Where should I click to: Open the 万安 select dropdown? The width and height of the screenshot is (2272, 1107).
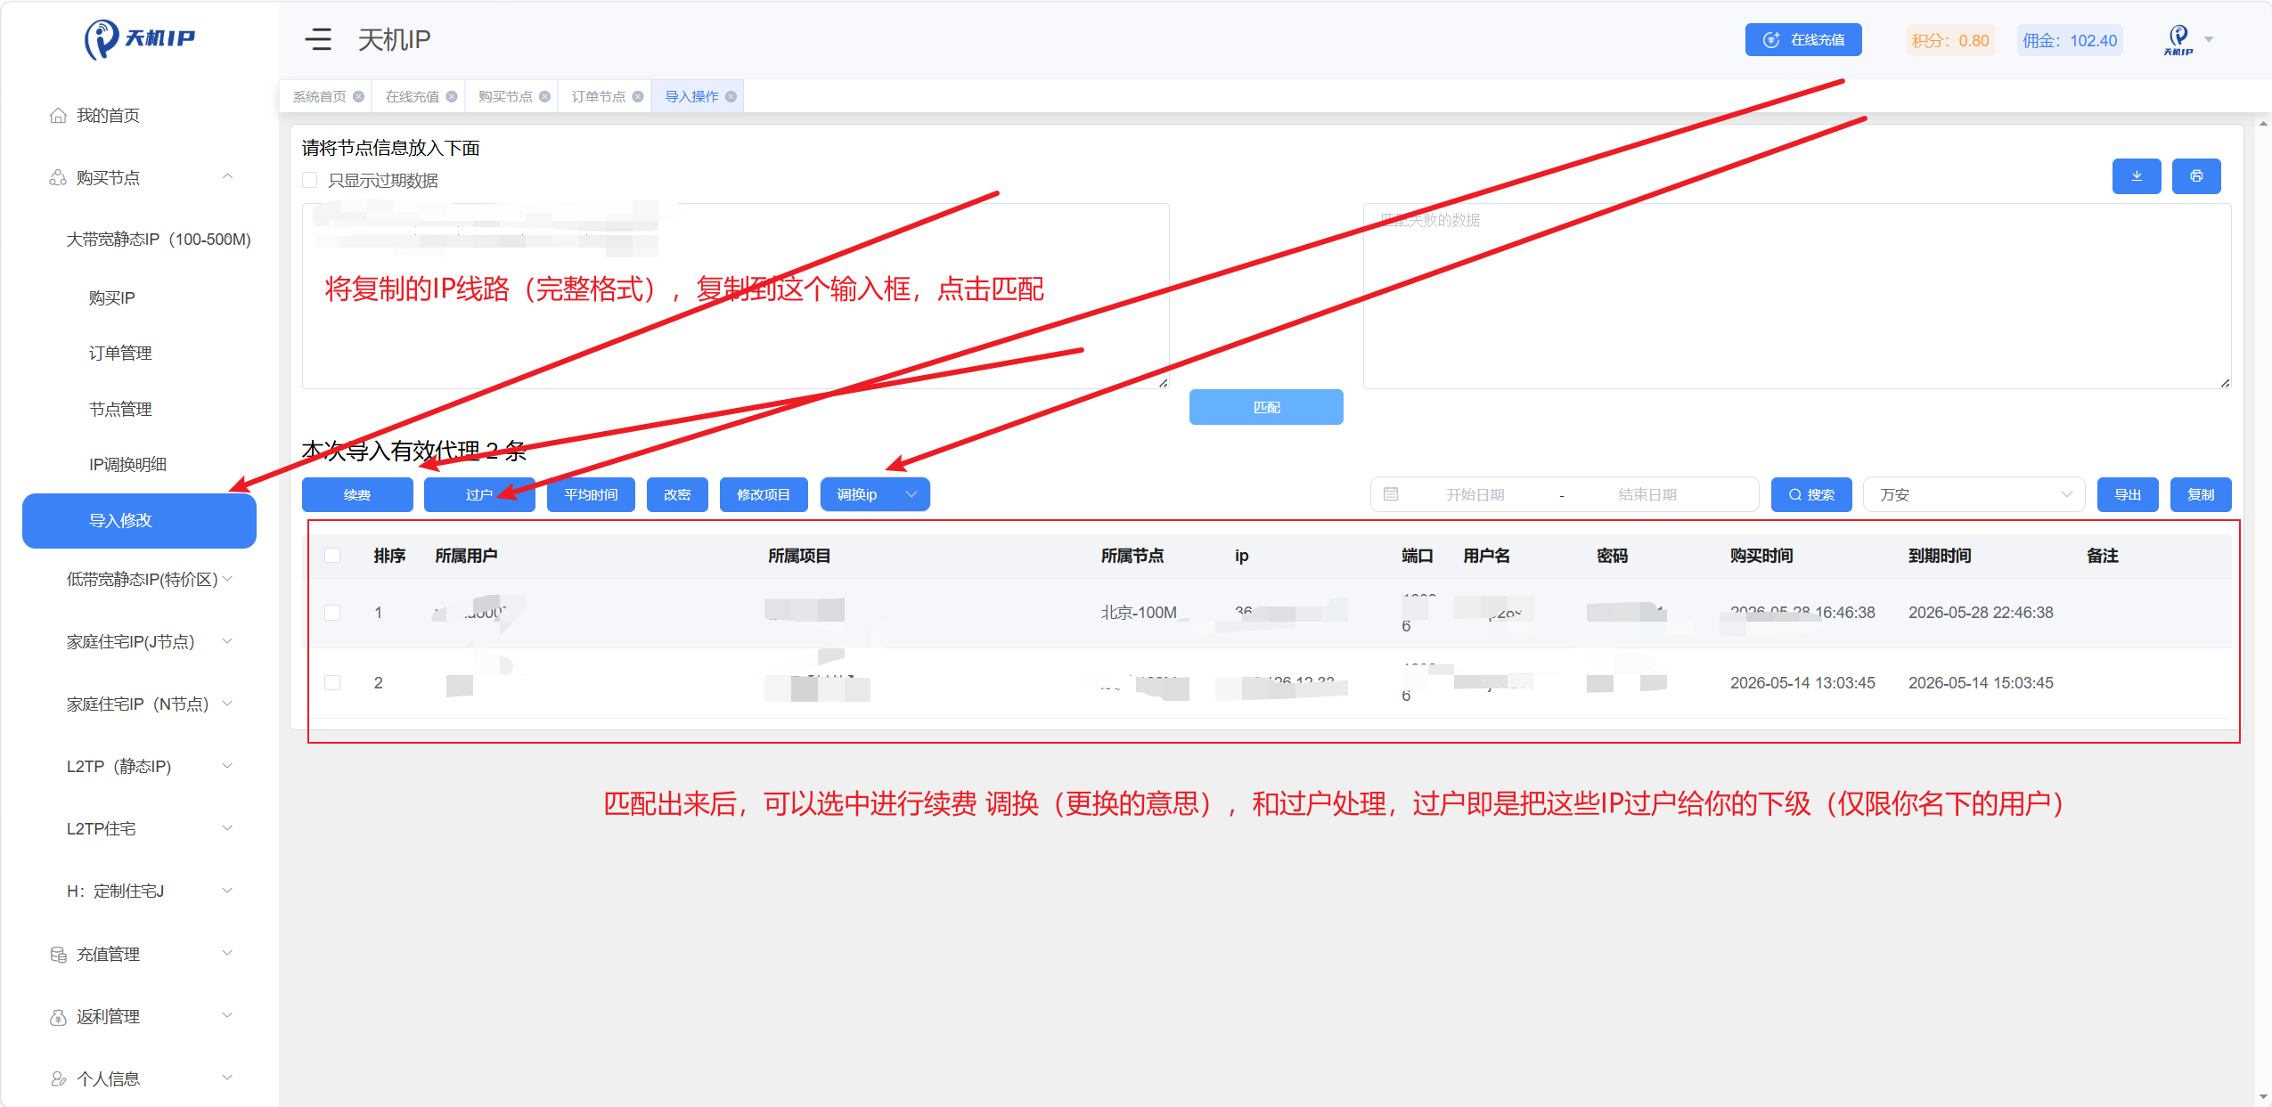[x=1974, y=494]
